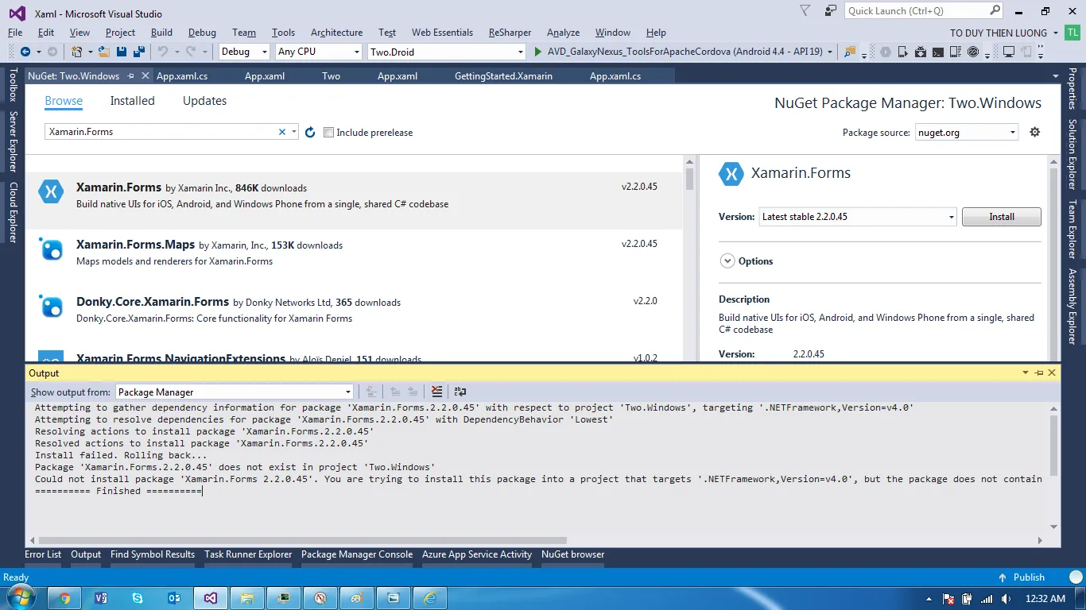Click the monitor display toolbar icon
This screenshot has width=1086, height=610.
tap(1009, 52)
